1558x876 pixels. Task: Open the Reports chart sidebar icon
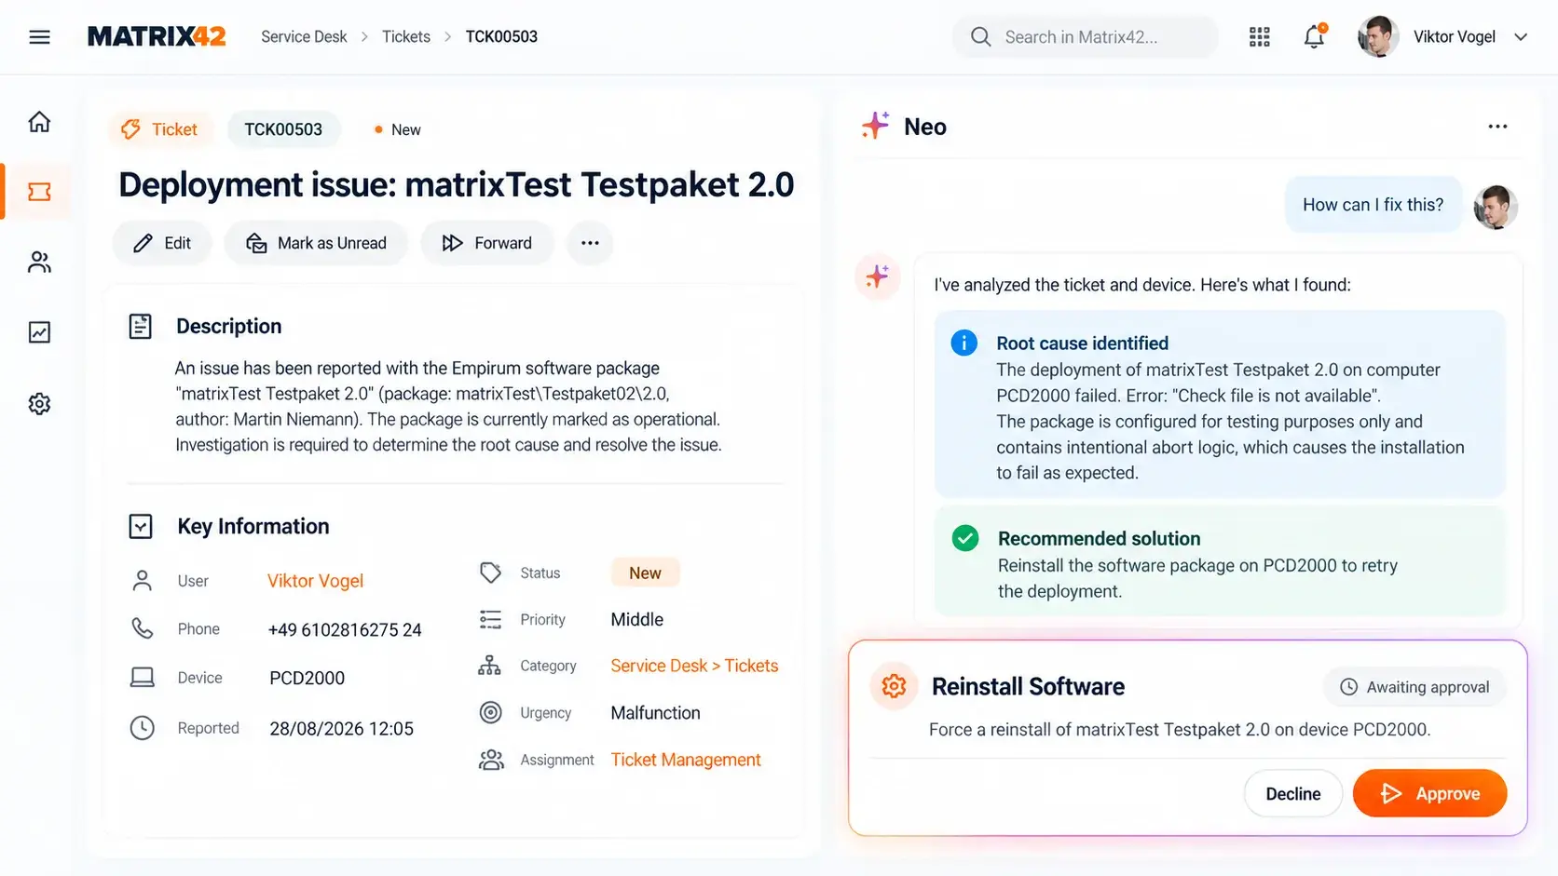(x=39, y=332)
